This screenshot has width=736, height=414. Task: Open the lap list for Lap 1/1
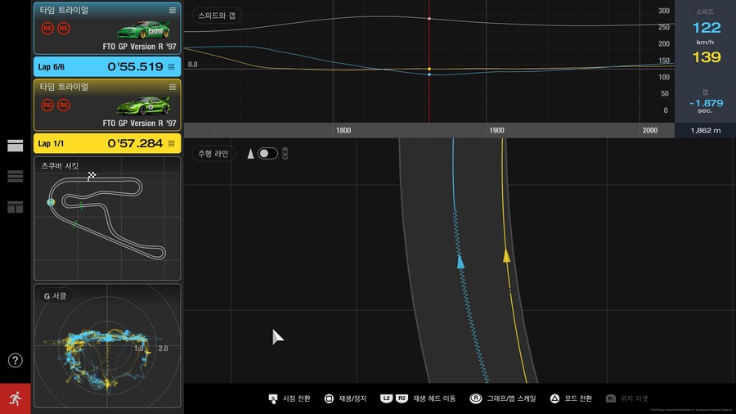pos(172,143)
